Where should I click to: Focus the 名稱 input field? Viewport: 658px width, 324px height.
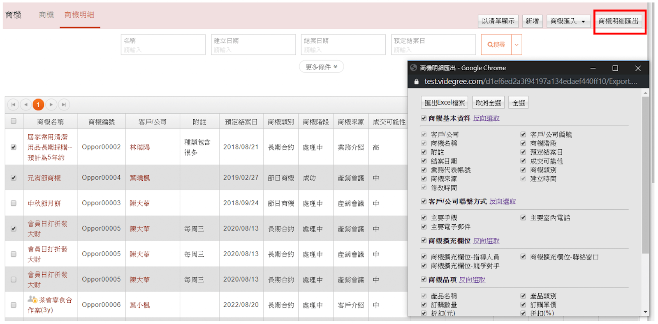coord(163,45)
